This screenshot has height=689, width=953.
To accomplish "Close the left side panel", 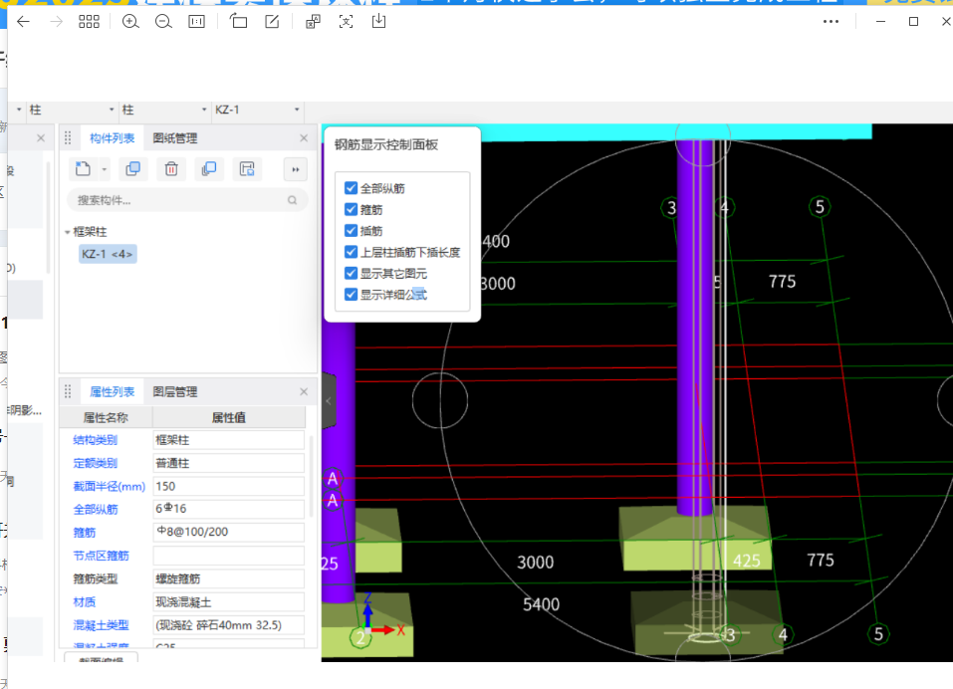I will coord(41,138).
